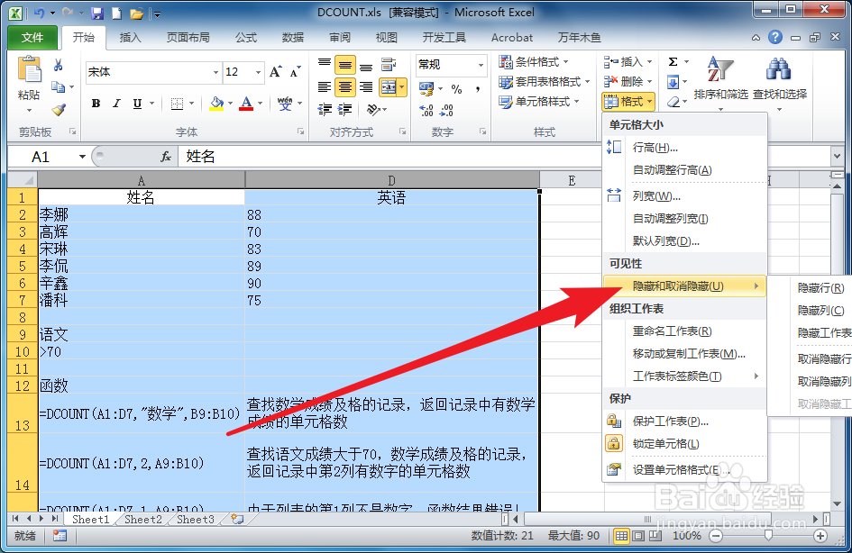
Task: Click the Cut scissors icon
Action: pos(58,65)
